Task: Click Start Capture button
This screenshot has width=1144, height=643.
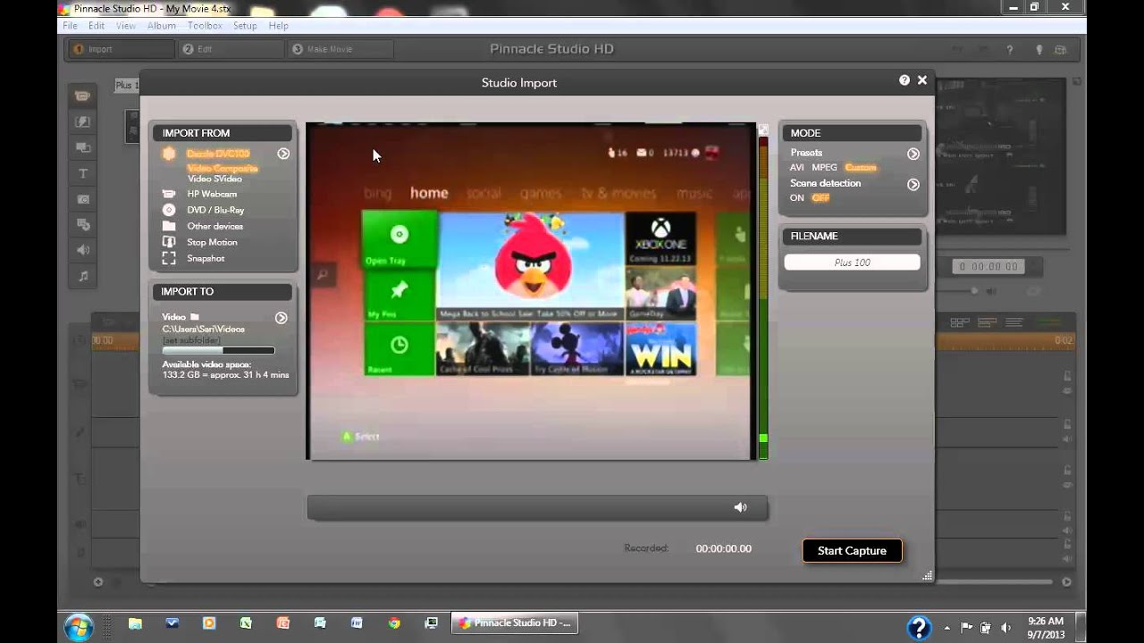Action: coord(852,550)
